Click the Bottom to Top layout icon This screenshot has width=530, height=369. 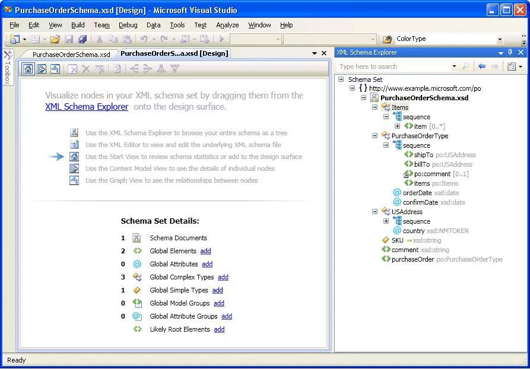click(x=174, y=69)
